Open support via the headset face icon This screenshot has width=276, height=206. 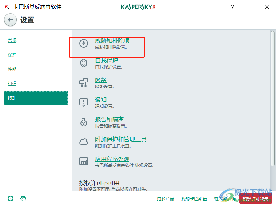tap(23, 198)
